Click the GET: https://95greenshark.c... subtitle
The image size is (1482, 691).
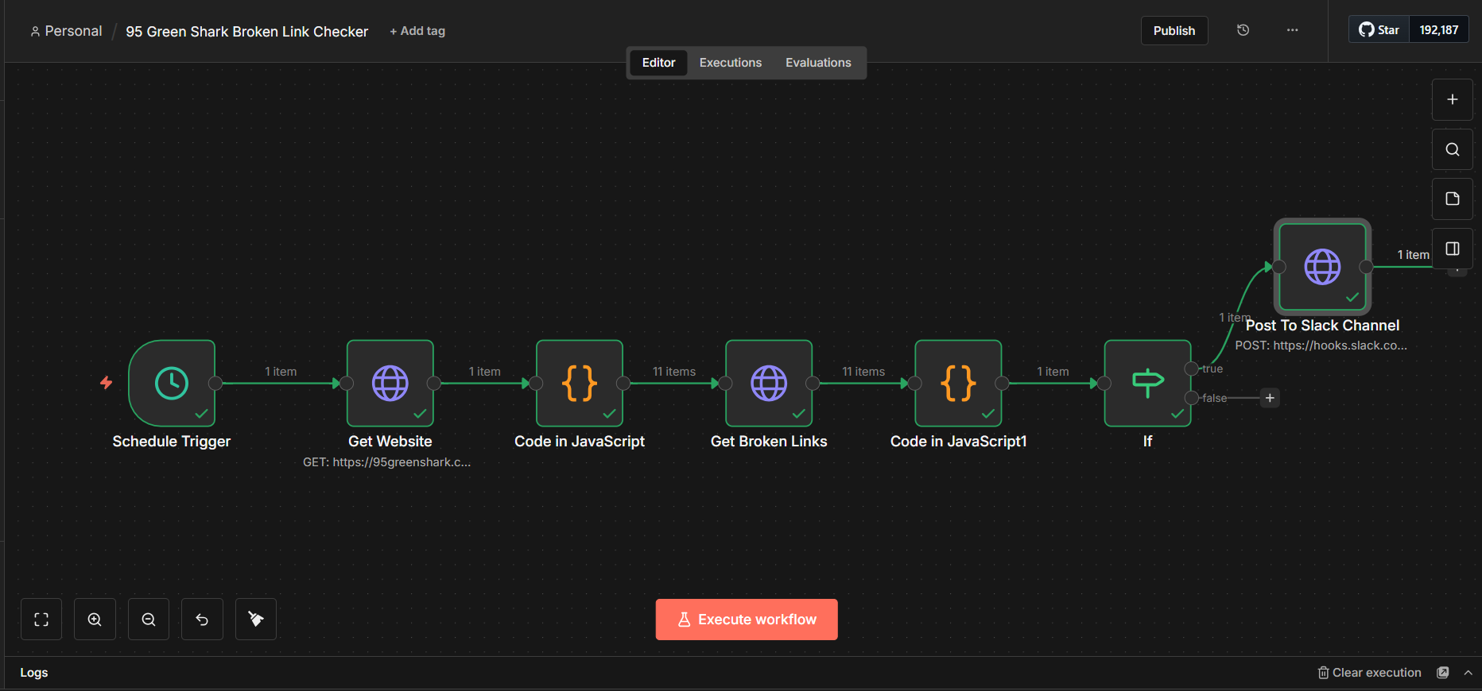click(387, 462)
